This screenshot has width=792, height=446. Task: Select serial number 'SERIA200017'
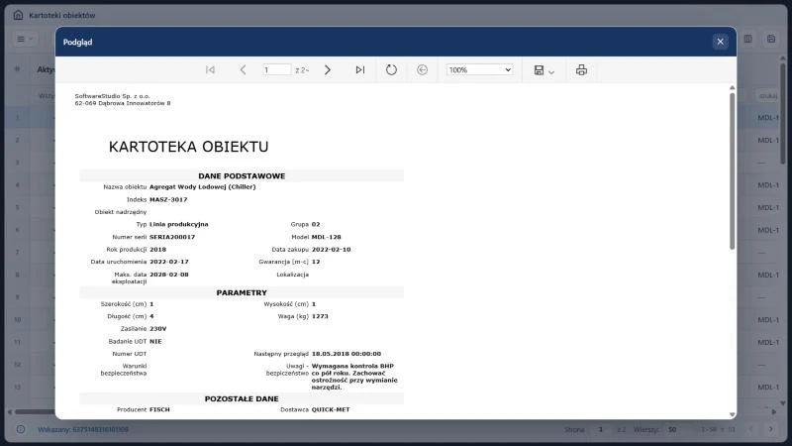172,237
